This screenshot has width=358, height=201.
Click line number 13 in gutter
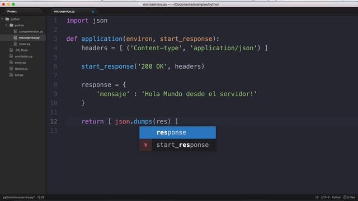[54, 131]
